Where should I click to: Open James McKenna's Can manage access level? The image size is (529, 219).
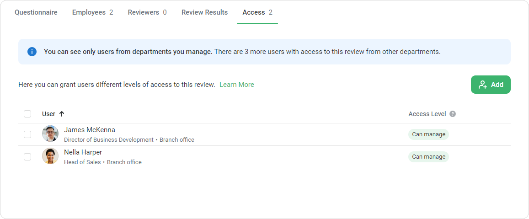(428, 134)
